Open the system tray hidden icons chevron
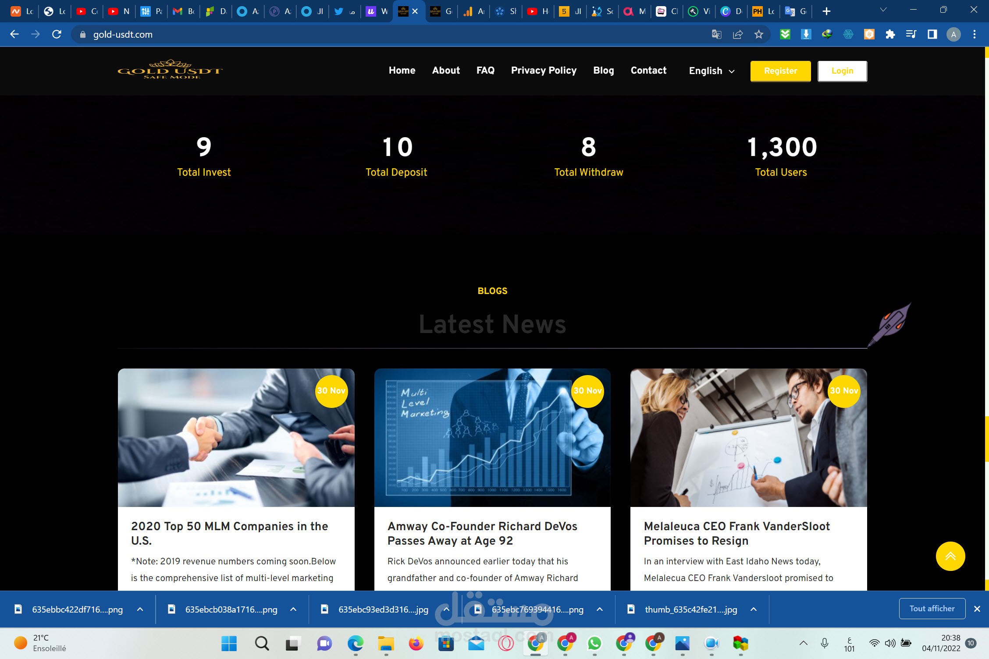The width and height of the screenshot is (989, 659). (803, 643)
